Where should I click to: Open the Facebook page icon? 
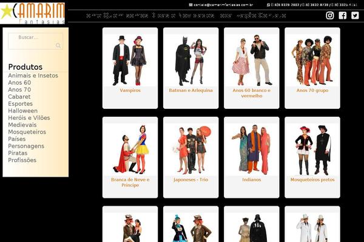point(342,16)
